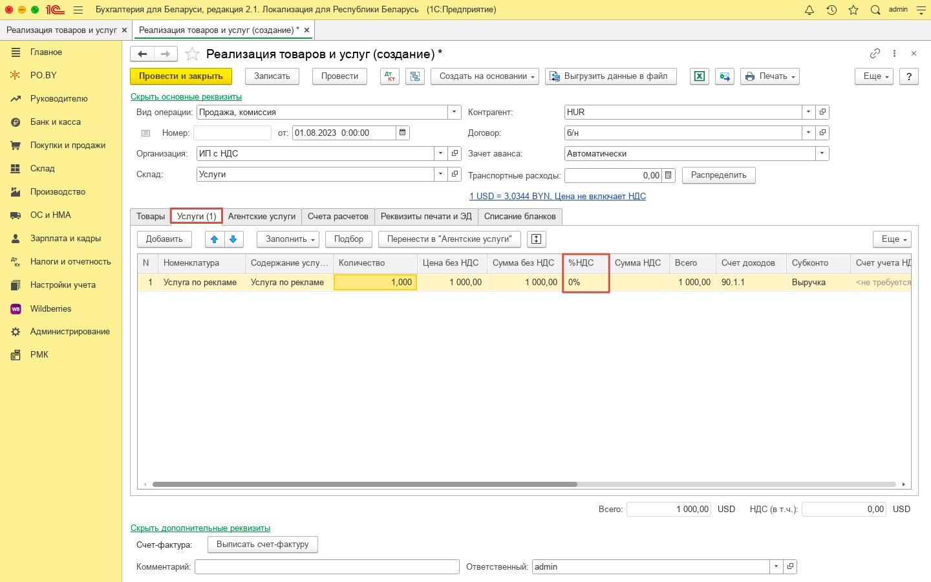Image resolution: width=931 pixels, height=582 pixels.
Task: Add document to favorites star
Action: [x=192, y=54]
